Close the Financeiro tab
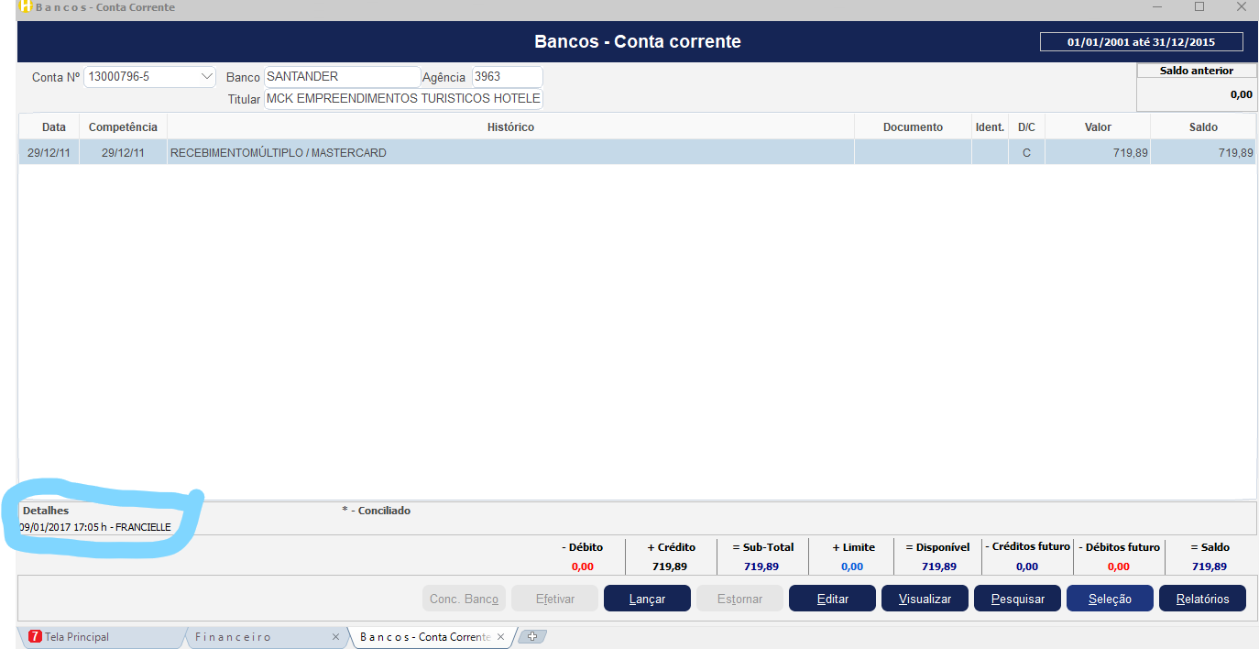1259x649 pixels. pos(335,636)
